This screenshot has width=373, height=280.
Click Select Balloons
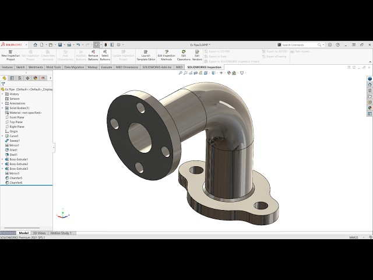point(105,55)
